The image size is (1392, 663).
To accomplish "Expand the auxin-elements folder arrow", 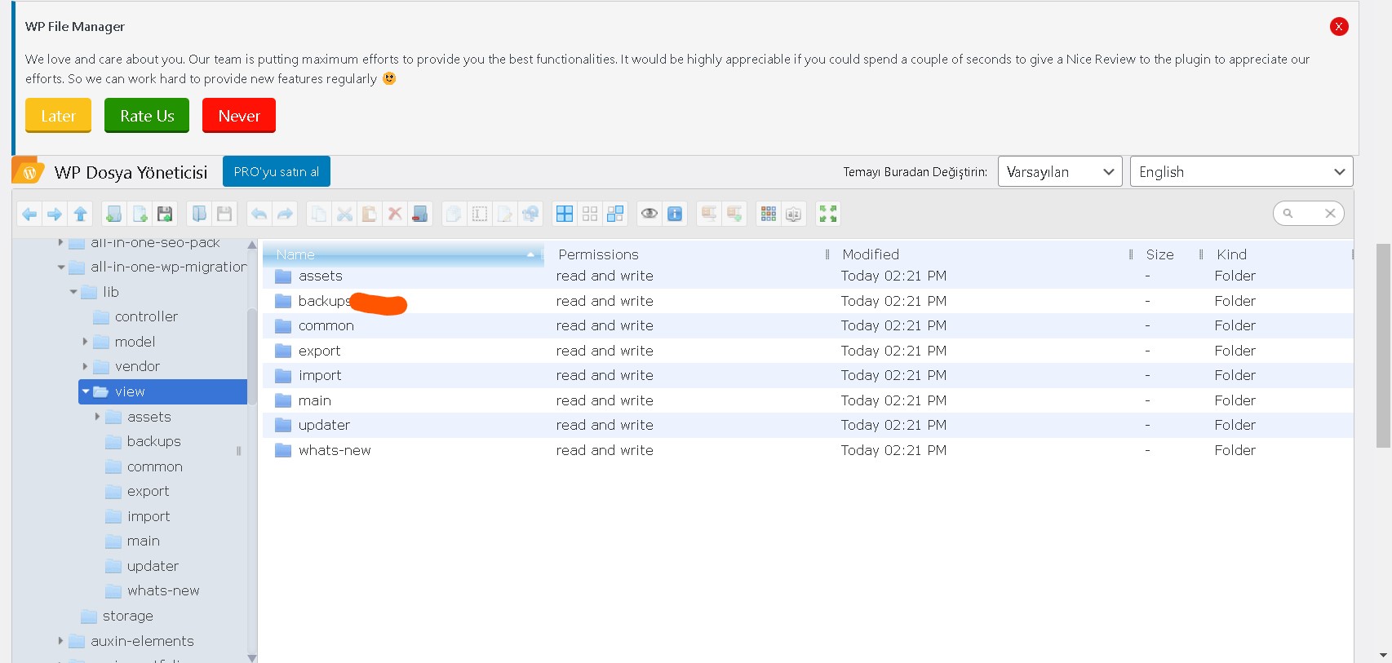I will pyautogui.click(x=60, y=641).
